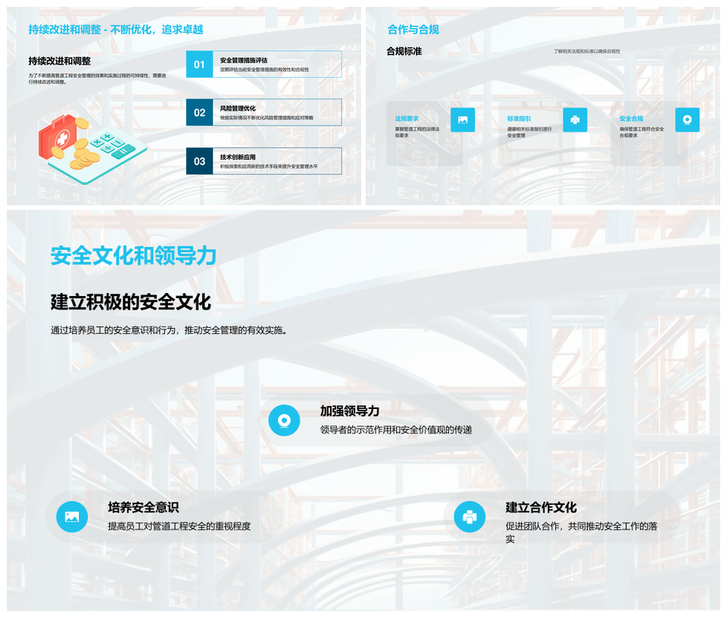This screenshot has width=727, height=618.
Task: Click the 合规标准 heading
Action: click(404, 51)
